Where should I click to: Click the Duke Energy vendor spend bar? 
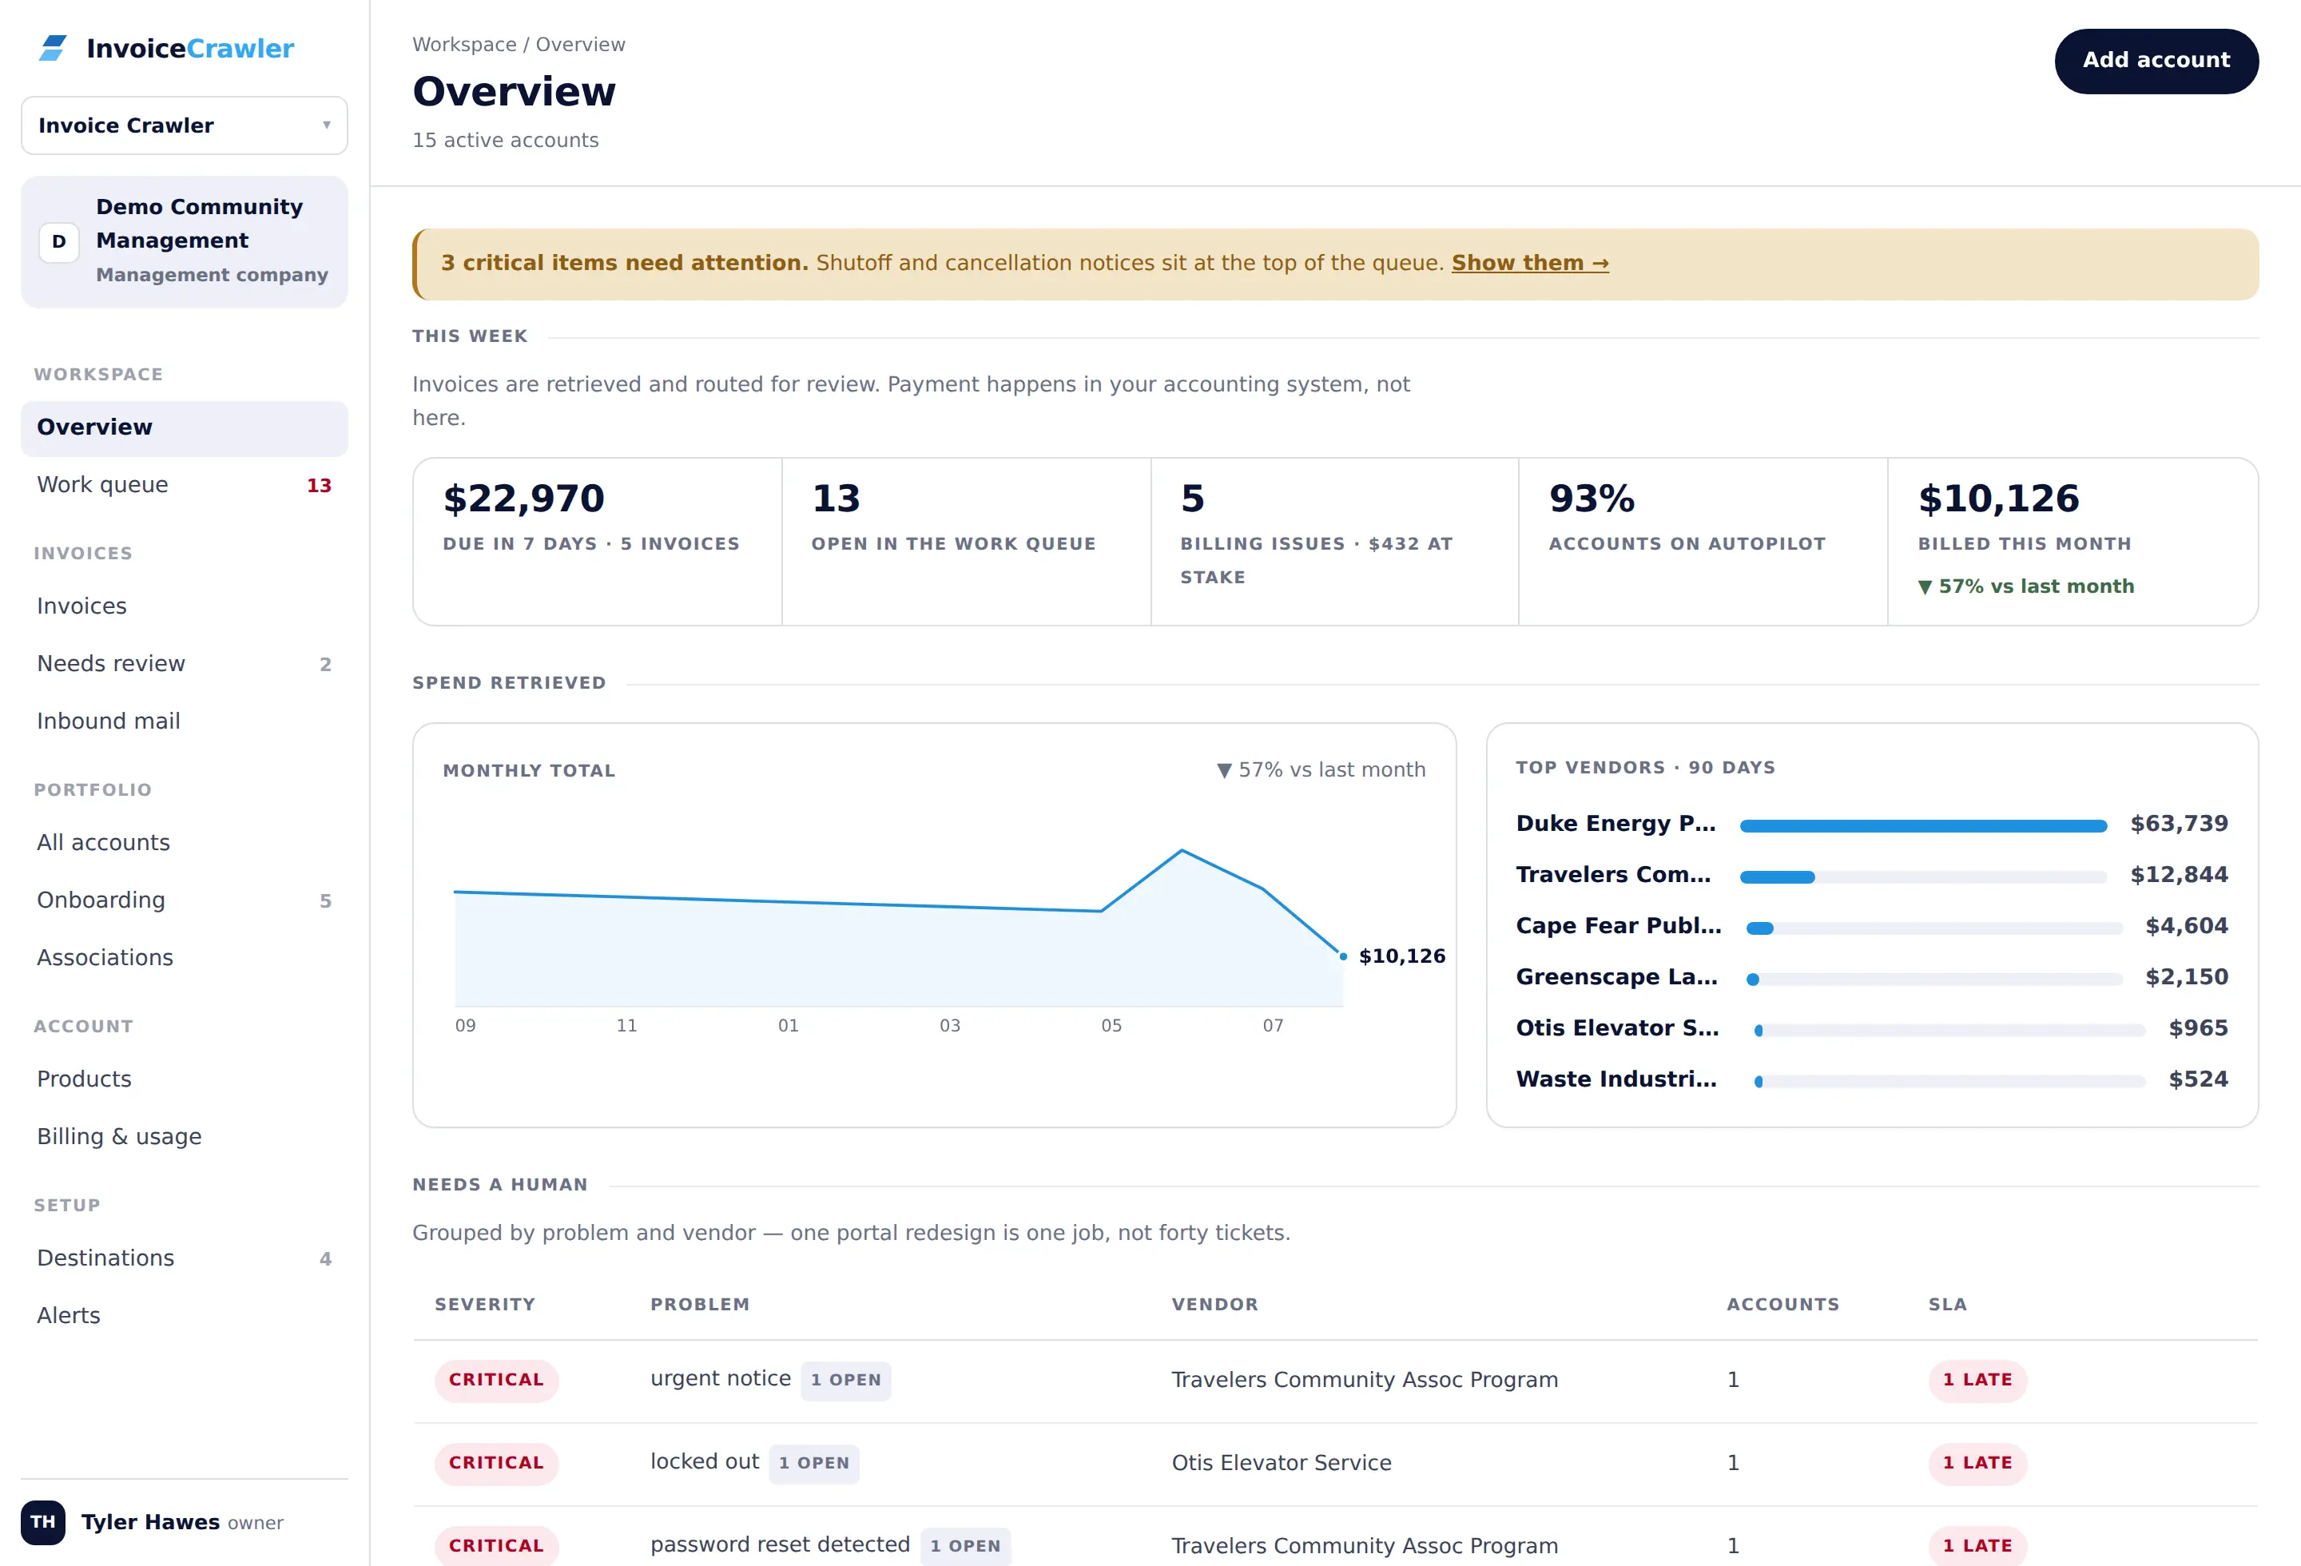point(1923,825)
